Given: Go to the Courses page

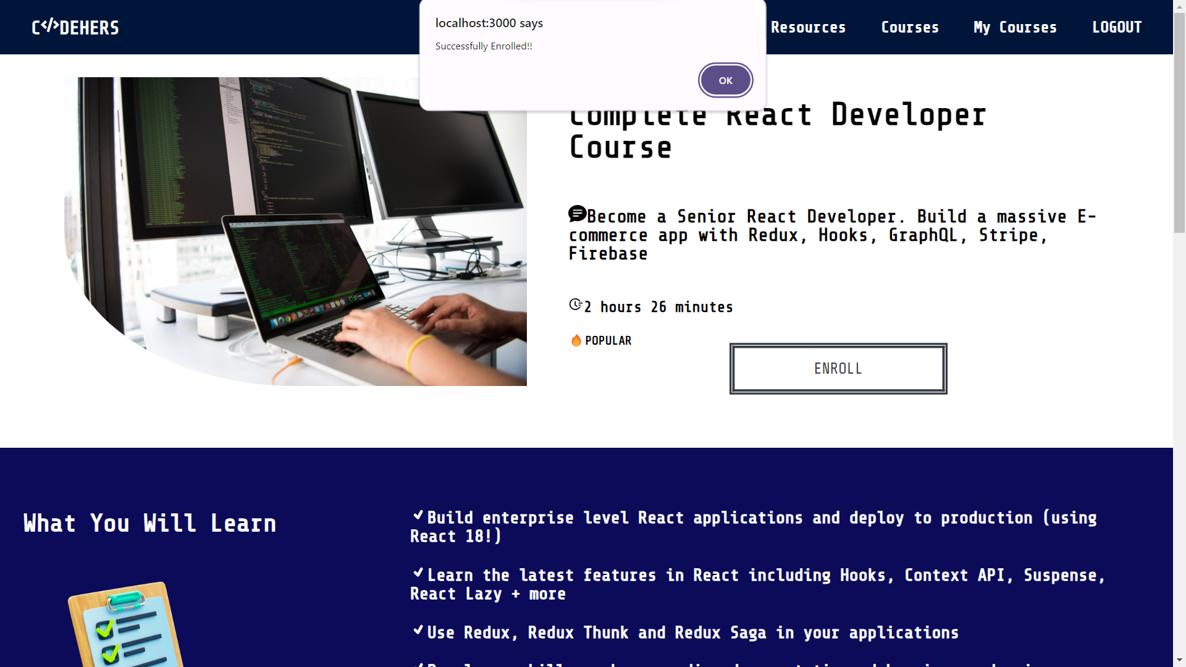Looking at the screenshot, I should (x=909, y=27).
